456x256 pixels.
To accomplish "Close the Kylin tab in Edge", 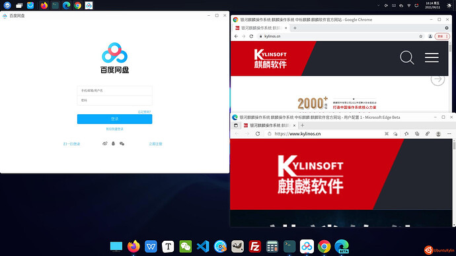I will click(x=294, y=125).
